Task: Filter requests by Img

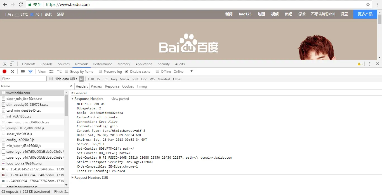Action: click(x=114, y=79)
